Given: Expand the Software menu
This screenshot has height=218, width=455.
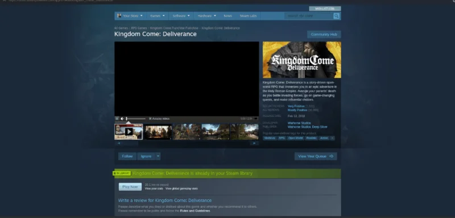Looking at the screenshot, I should [x=181, y=16].
